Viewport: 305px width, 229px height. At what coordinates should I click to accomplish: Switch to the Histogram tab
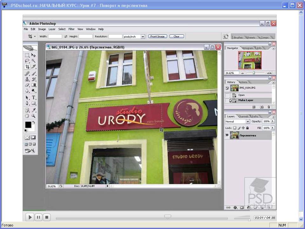coord(247,48)
